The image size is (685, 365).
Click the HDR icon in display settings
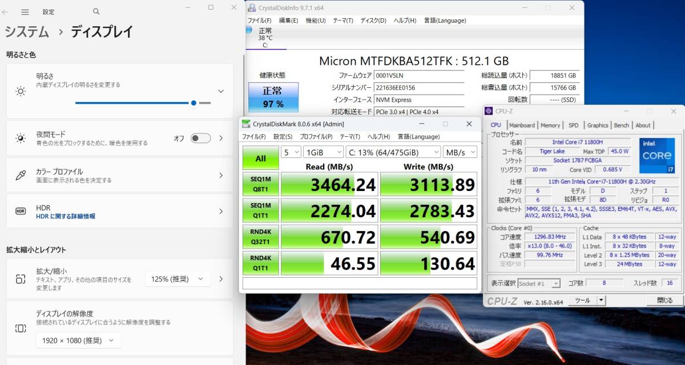tap(22, 212)
